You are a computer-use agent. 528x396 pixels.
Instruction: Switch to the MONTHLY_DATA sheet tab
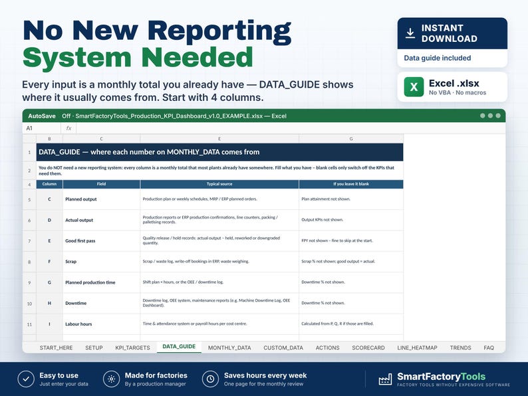(x=229, y=347)
